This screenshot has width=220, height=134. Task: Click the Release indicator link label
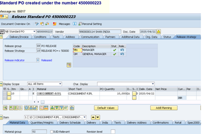coord(15,60)
